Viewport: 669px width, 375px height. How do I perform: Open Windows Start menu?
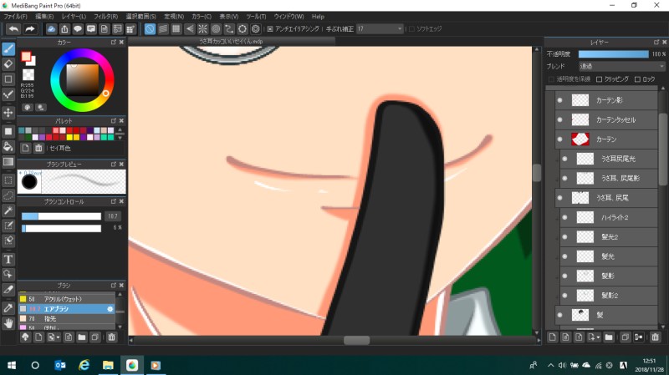[12, 365]
